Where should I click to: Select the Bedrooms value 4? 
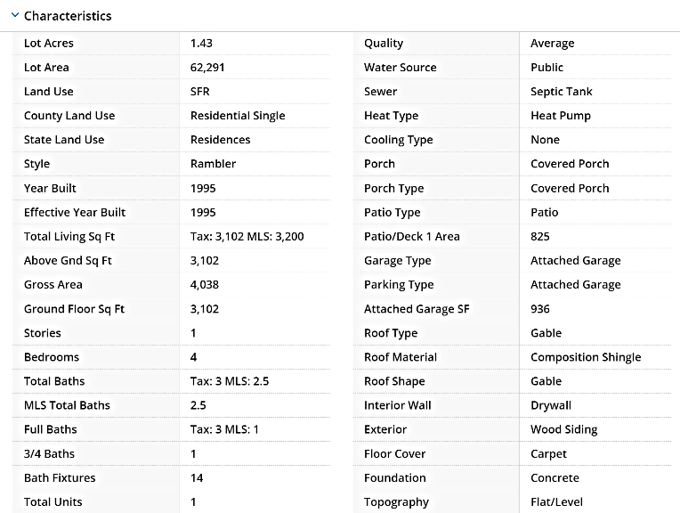195,357
